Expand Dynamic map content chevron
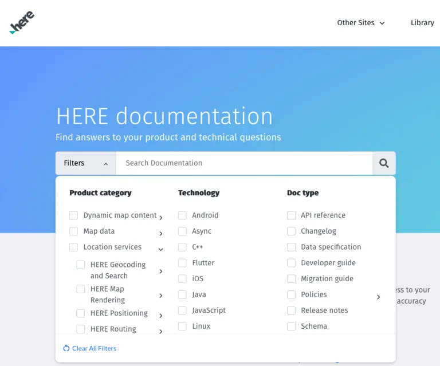440x366 pixels. [161, 218]
